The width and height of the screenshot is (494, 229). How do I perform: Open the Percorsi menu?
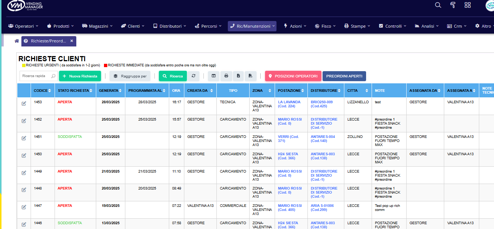pyautogui.click(x=208, y=26)
